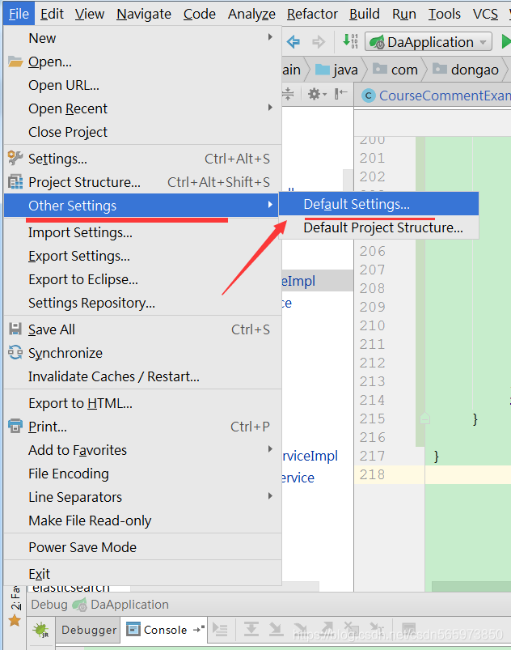The width and height of the screenshot is (511, 650).
Task: Click Save All menu entry
Action: click(143, 329)
